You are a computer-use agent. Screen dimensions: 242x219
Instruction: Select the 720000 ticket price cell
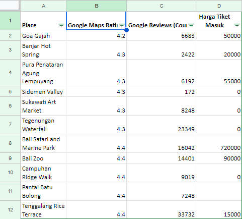coord(219,143)
